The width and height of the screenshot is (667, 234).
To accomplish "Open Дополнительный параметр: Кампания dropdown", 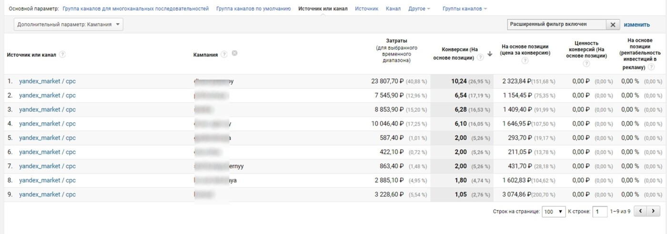I will 69,25.
